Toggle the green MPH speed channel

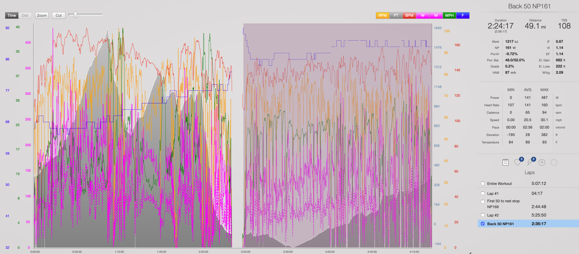449,15
